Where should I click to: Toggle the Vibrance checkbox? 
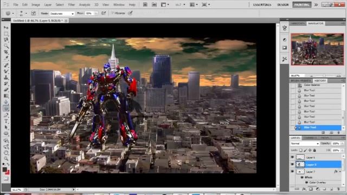click(112, 13)
